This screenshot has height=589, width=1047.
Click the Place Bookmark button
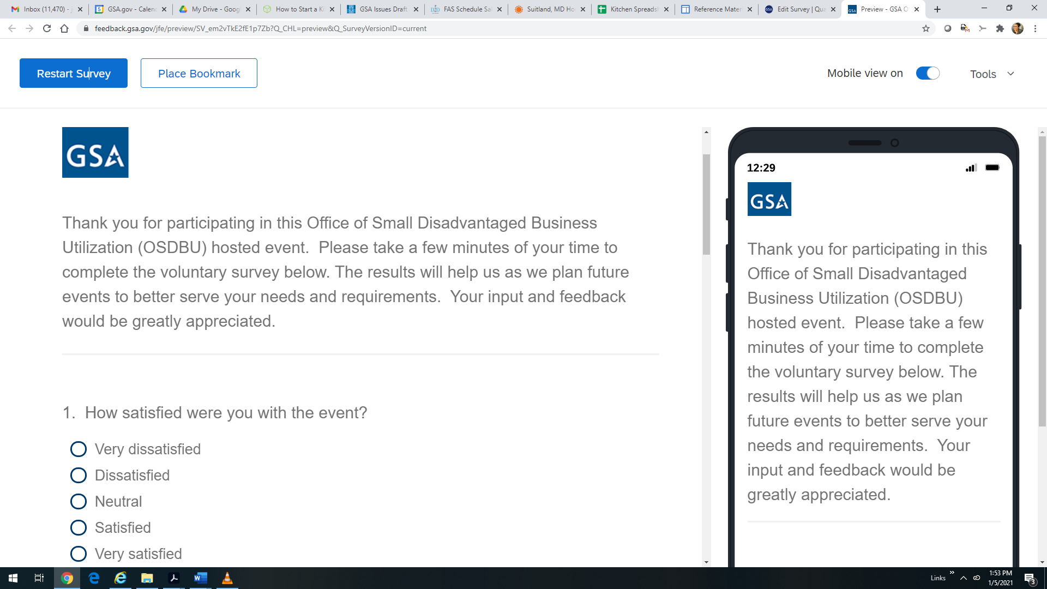coord(199,73)
